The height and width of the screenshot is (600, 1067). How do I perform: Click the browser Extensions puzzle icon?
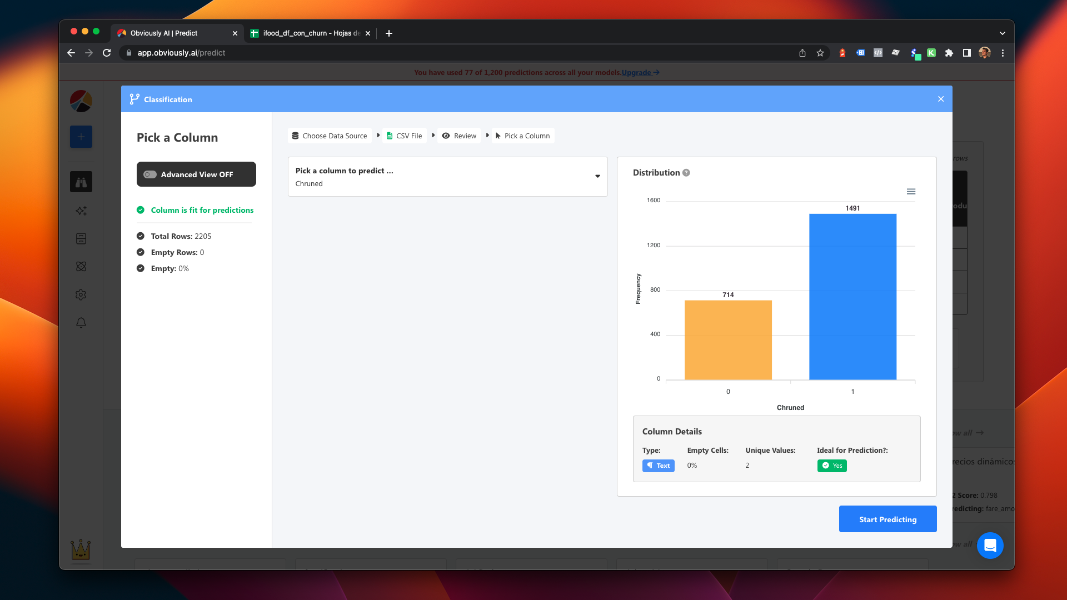[x=949, y=53]
